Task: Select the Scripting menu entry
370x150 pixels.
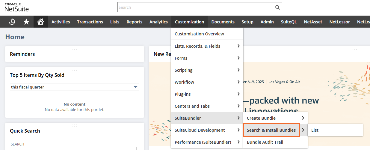Action: pyautogui.click(x=207, y=70)
